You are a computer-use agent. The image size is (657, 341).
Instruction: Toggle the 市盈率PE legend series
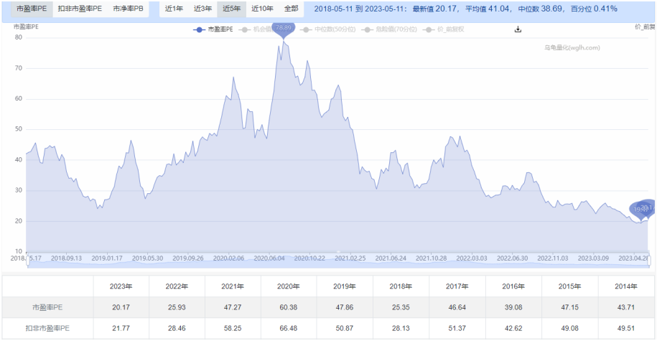click(214, 29)
